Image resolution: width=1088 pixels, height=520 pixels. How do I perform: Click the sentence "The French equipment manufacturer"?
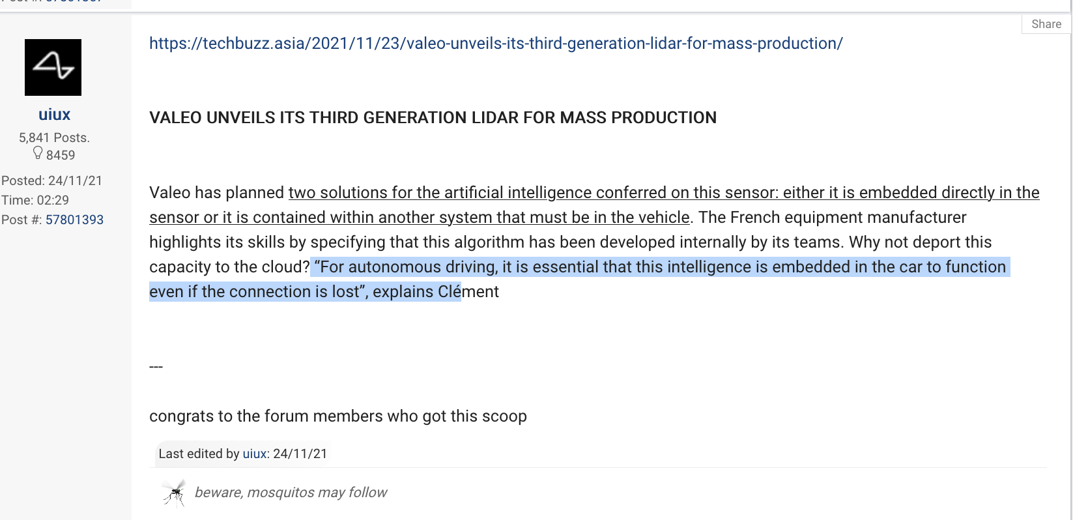tap(832, 218)
